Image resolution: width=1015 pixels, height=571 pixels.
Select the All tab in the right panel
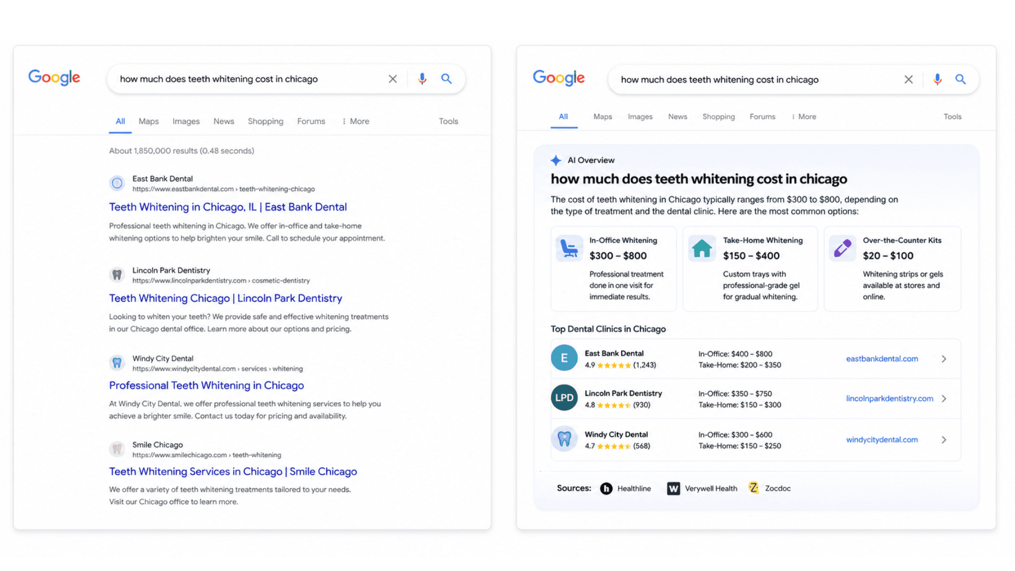click(564, 117)
